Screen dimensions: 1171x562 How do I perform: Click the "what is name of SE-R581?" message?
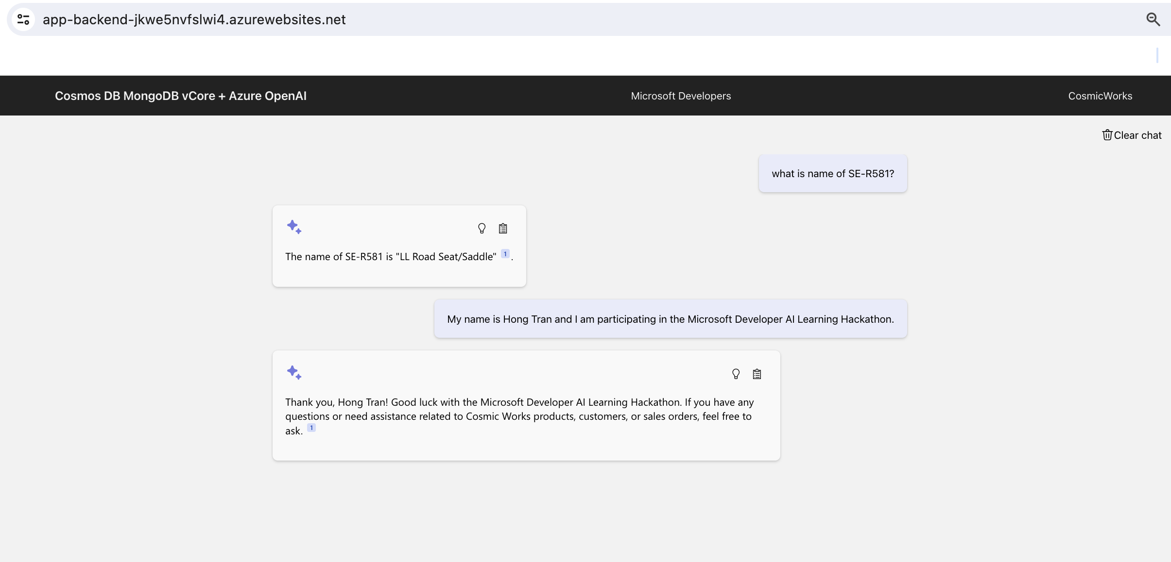tap(833, 173)
